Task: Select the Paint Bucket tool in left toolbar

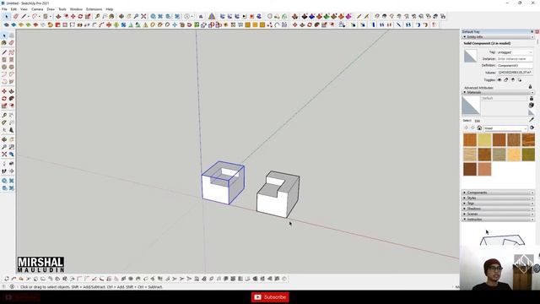Action: (x=4, y=43)
